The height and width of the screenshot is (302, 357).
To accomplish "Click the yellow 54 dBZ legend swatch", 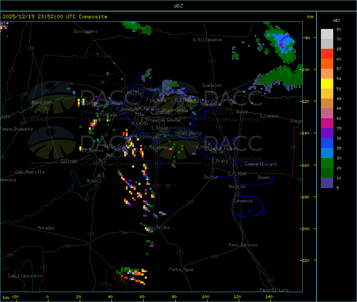I will [327, 84].
